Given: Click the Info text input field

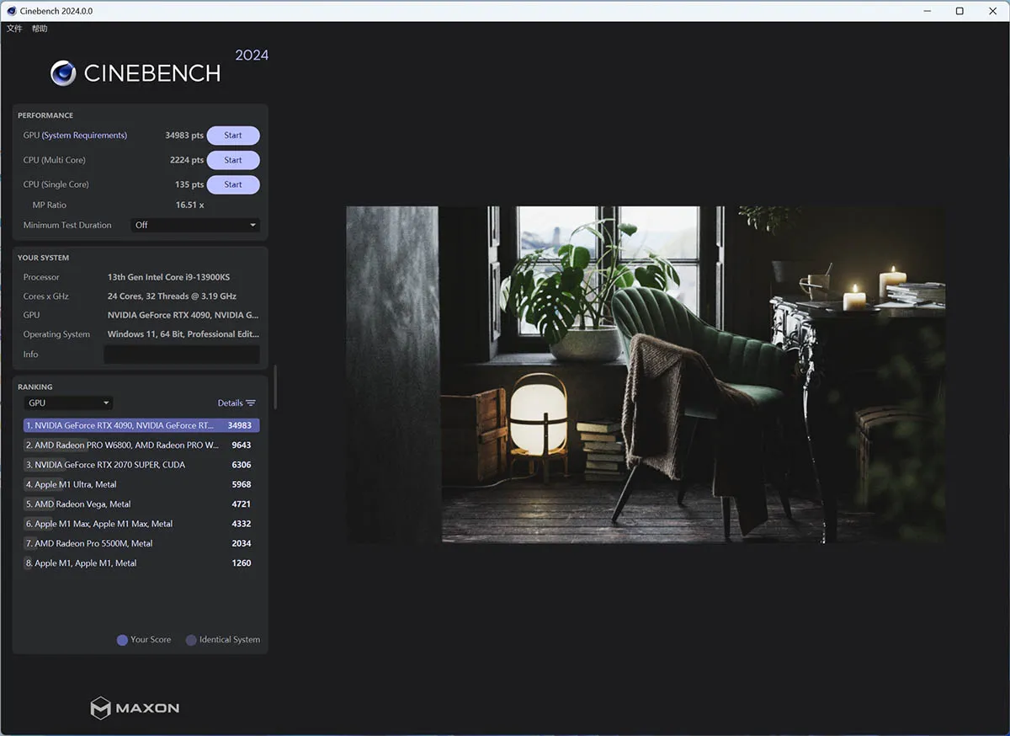Looking at the screenshot, I should click(182, 355).
